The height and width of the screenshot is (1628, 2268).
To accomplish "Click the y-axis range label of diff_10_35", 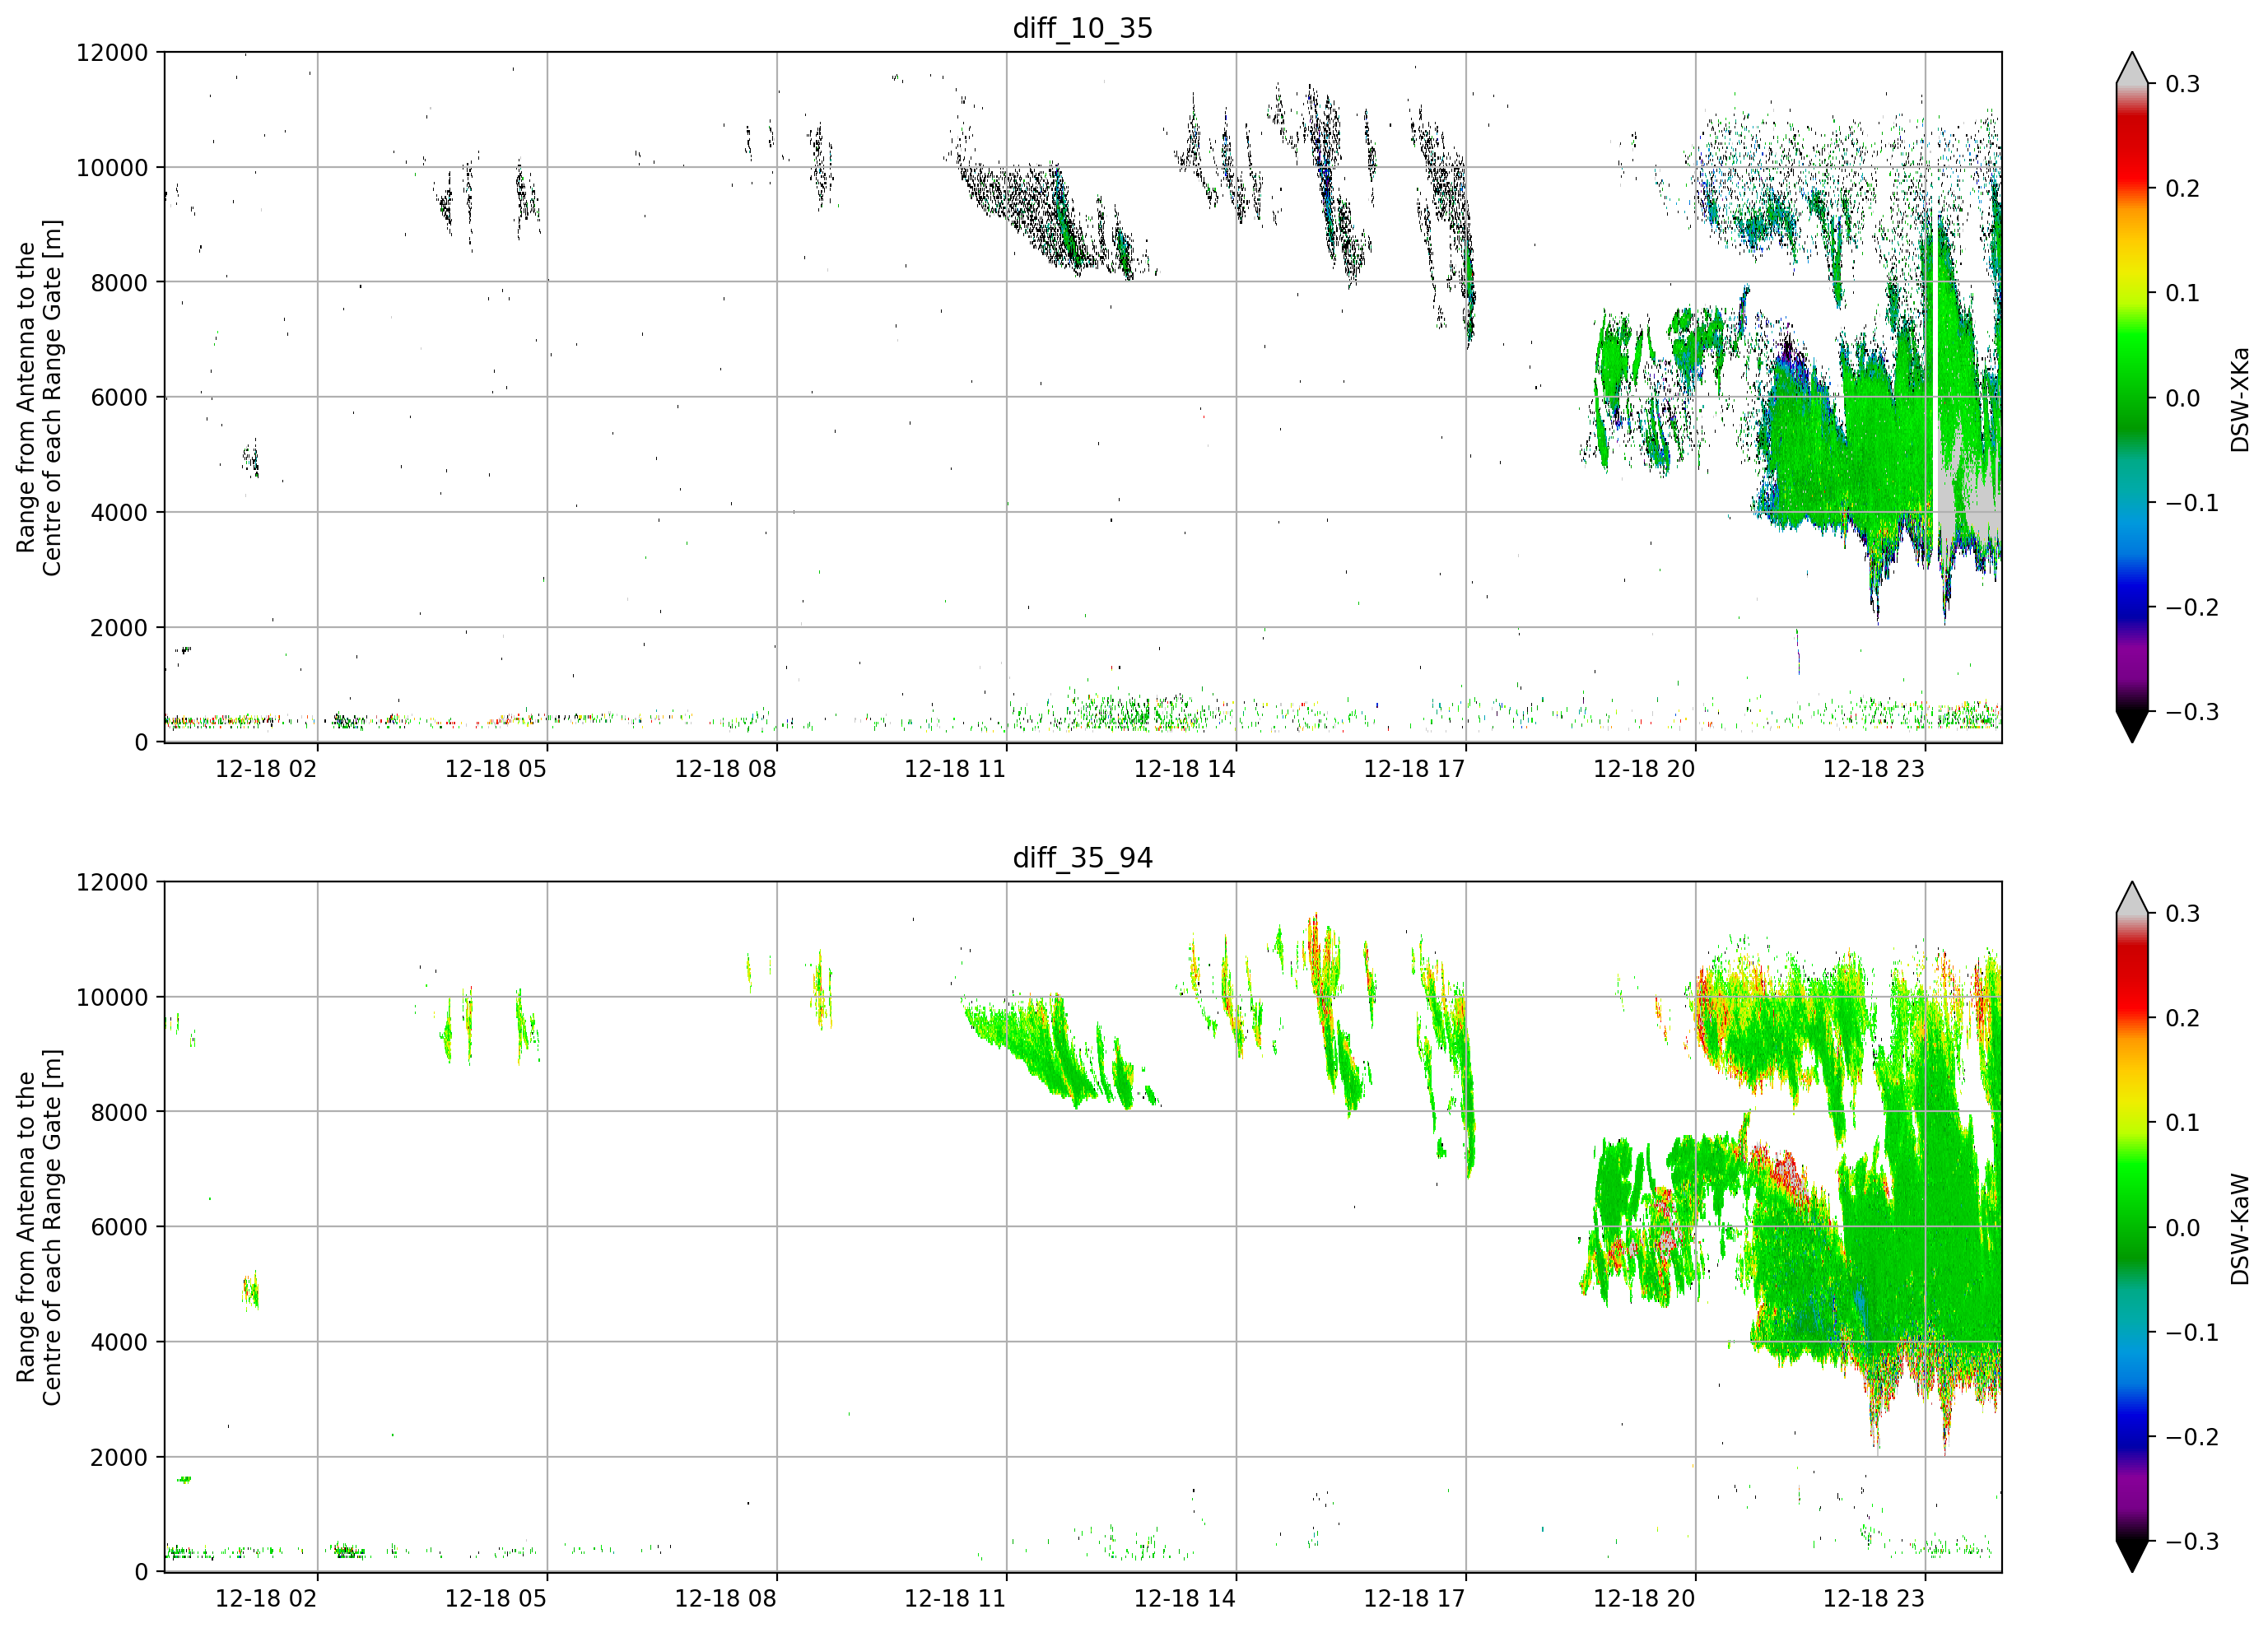I will (39, 397).
